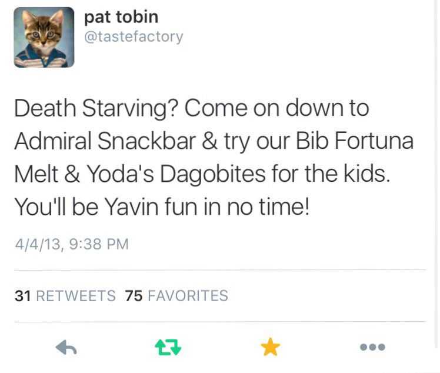Viewport: 440px width, 373px height.
Task: Click the bold number 31 retweet count
Action: 22,295
